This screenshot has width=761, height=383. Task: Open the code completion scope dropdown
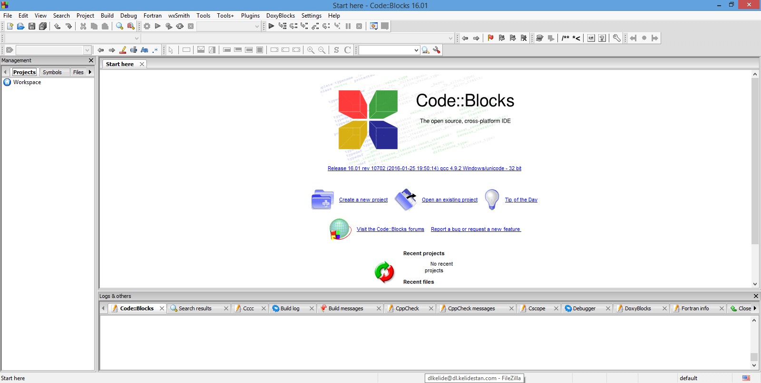click(x=137, y=38)
